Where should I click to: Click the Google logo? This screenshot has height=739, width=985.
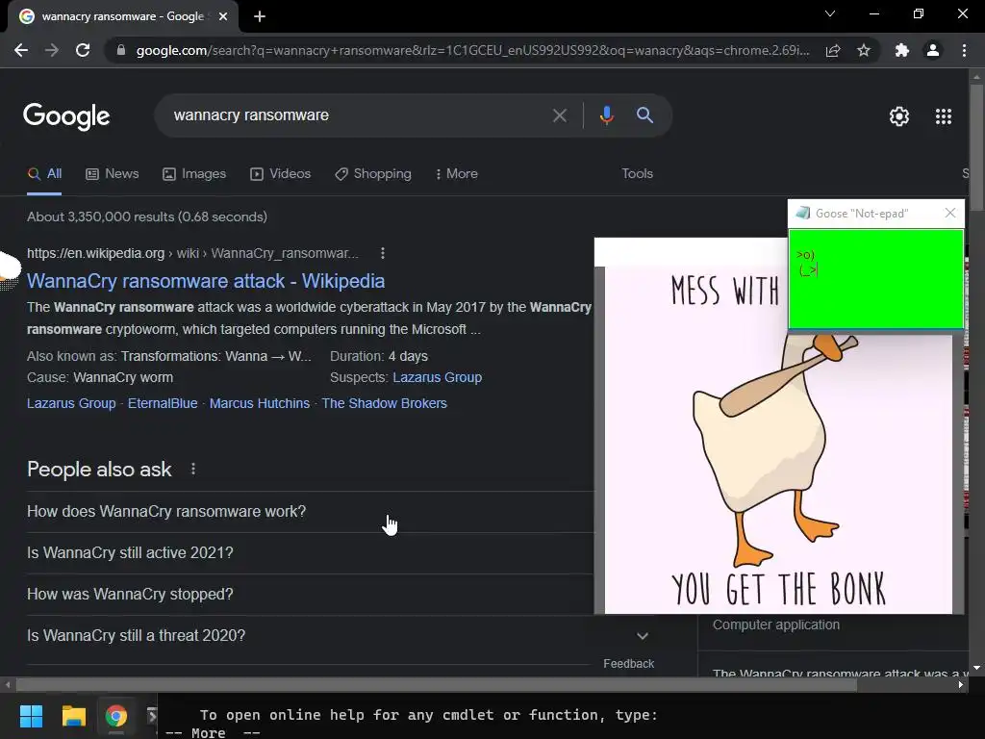(x=66, y=116)
